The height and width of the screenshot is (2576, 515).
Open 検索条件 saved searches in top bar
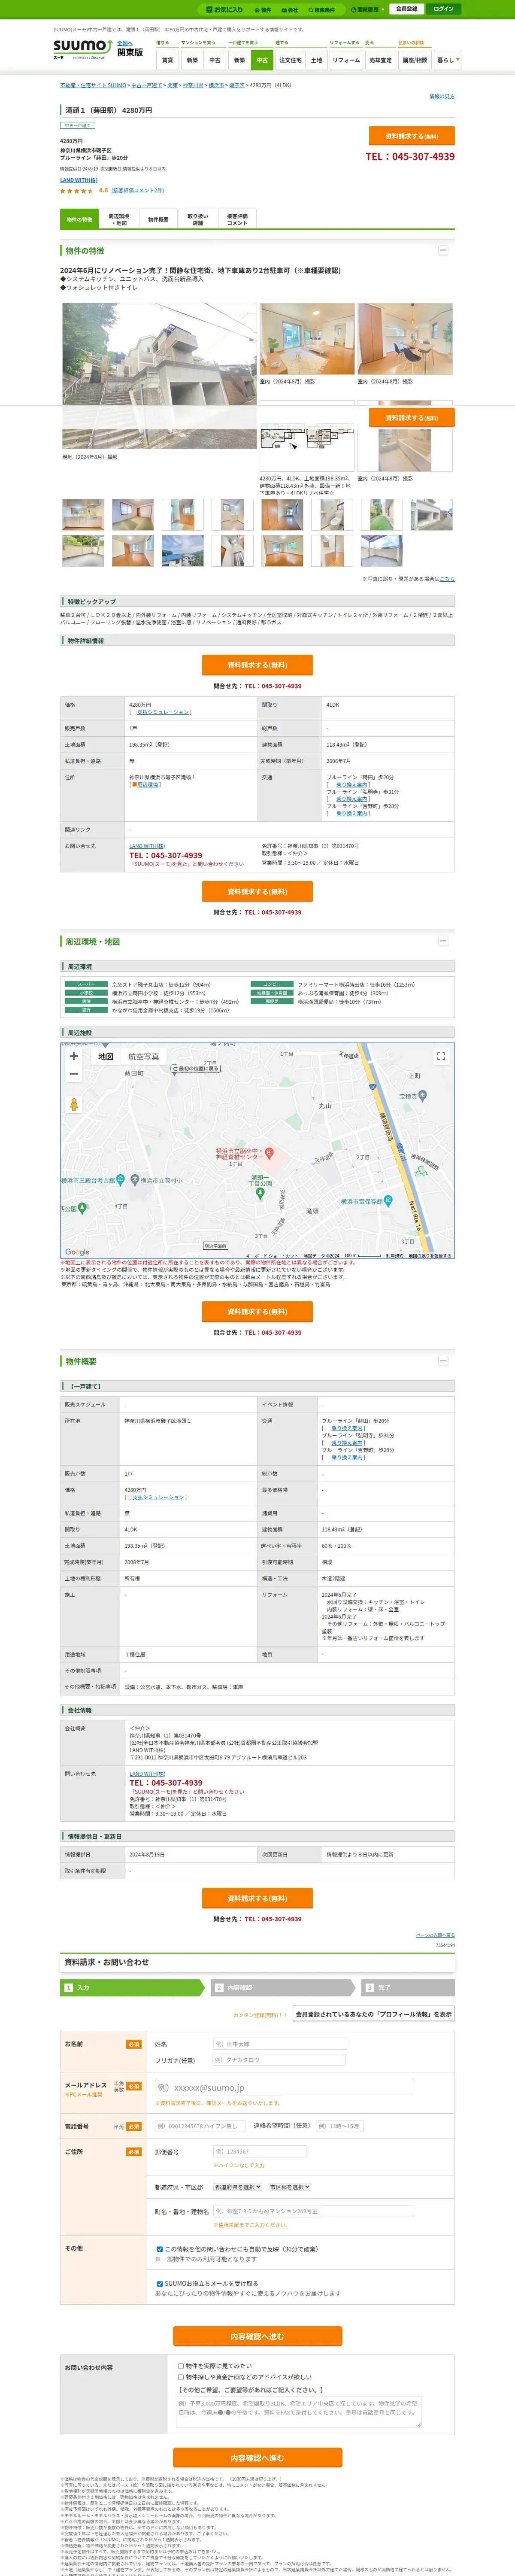pos(321,9)
